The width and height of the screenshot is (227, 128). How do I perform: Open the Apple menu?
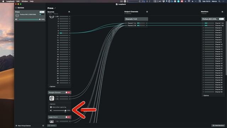(x=3, y=1)
